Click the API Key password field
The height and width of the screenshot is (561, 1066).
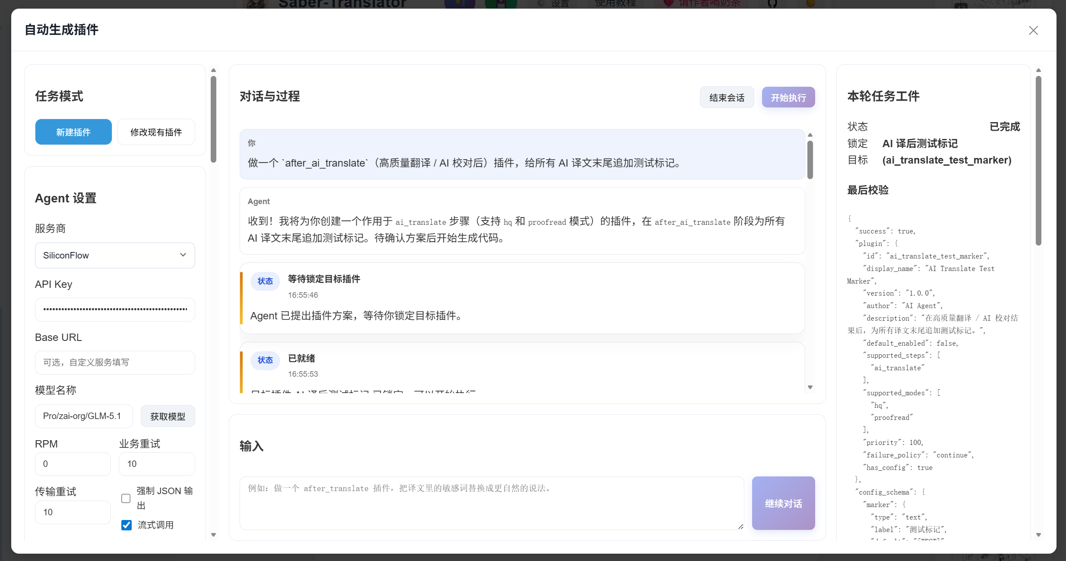[115, 309]
